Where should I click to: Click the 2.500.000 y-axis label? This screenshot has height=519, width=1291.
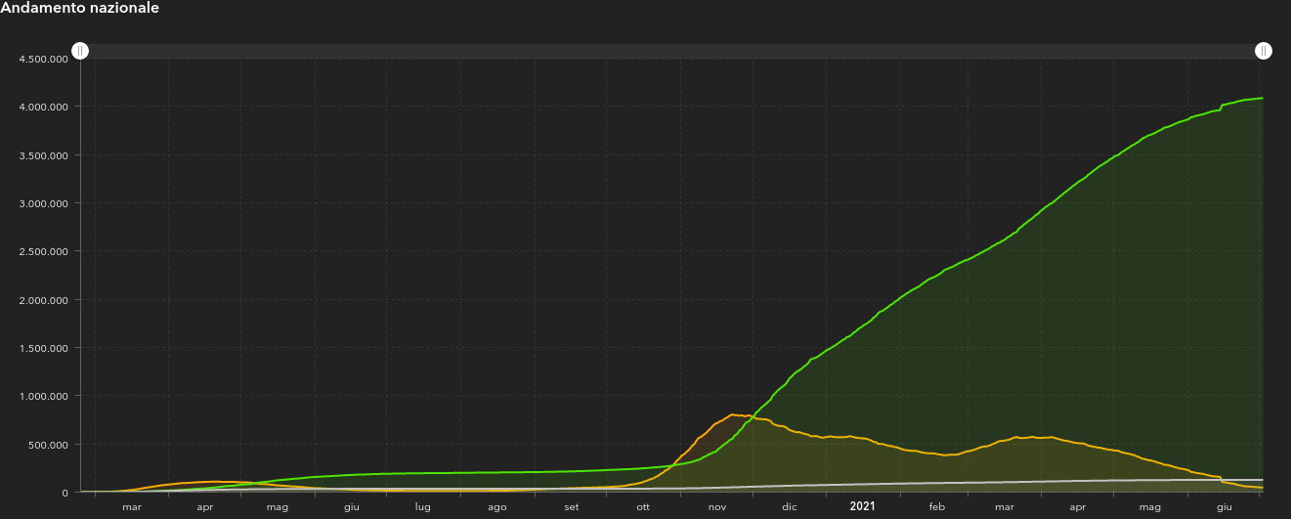[x=43, y=251]
